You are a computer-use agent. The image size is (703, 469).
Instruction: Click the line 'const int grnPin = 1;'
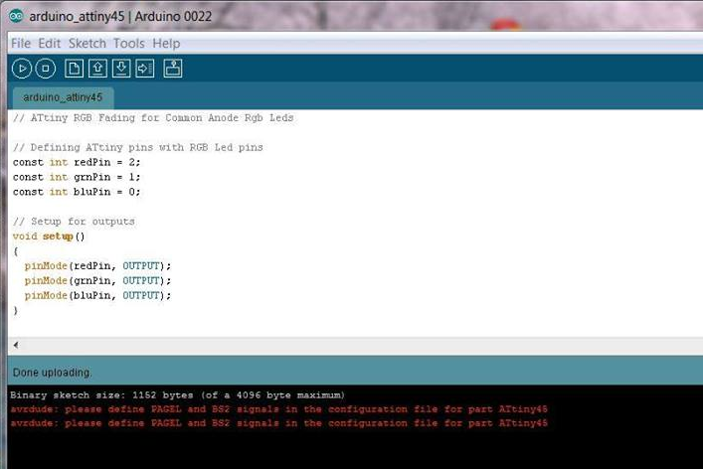coord(77,177)
